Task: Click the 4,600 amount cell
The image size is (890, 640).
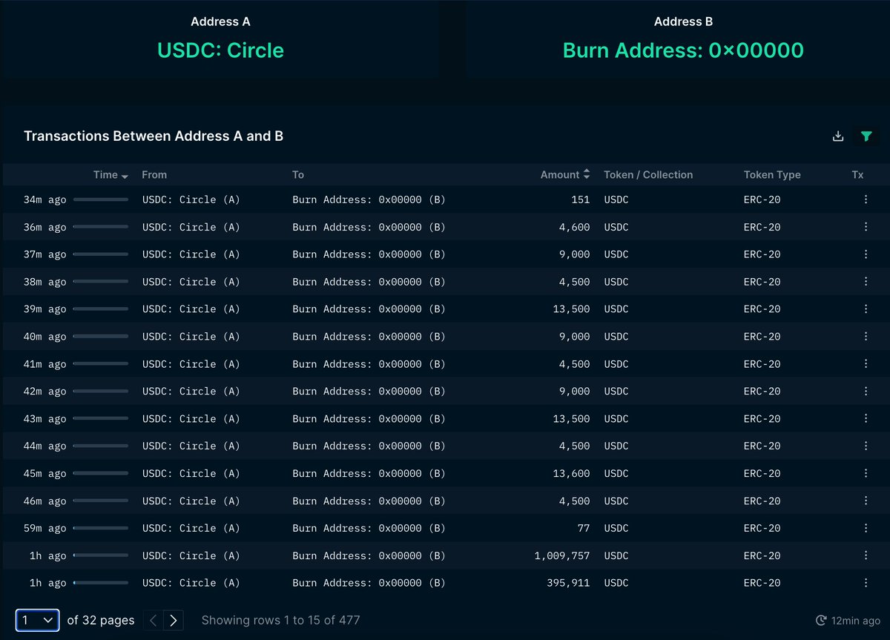Action: (575, 227)
